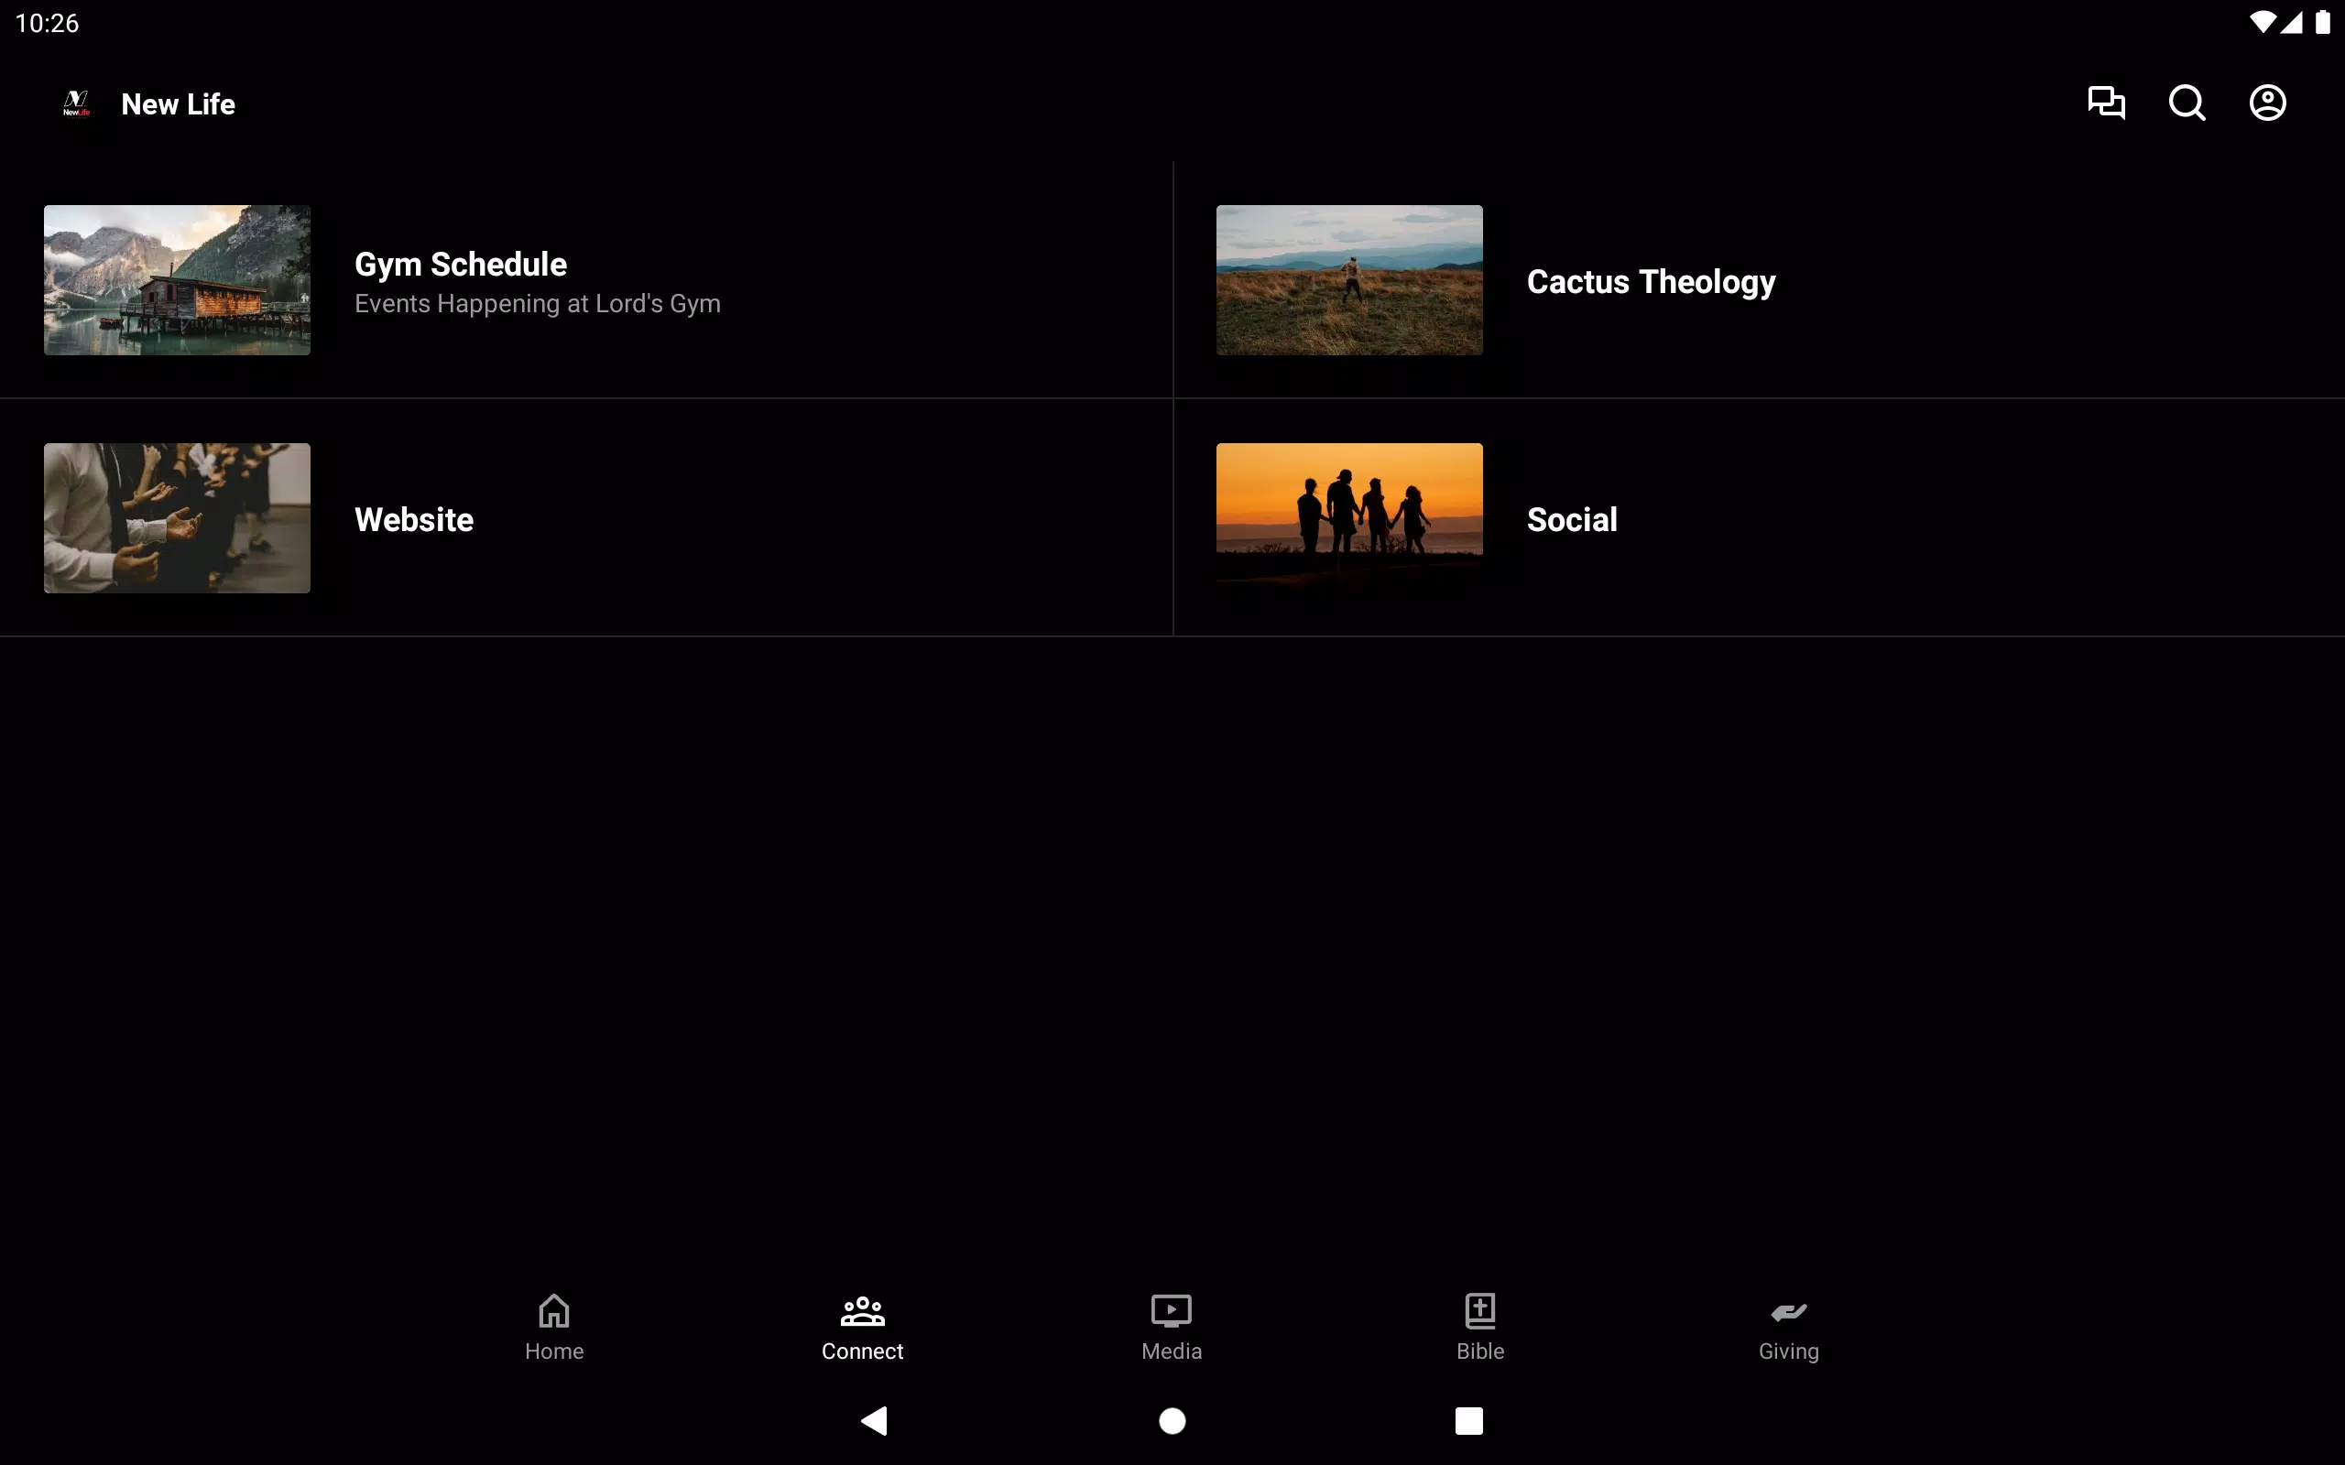2345x1465 pixels.
Task: Tap the Giving hand icon
Action: [x=1789, y=1312]
